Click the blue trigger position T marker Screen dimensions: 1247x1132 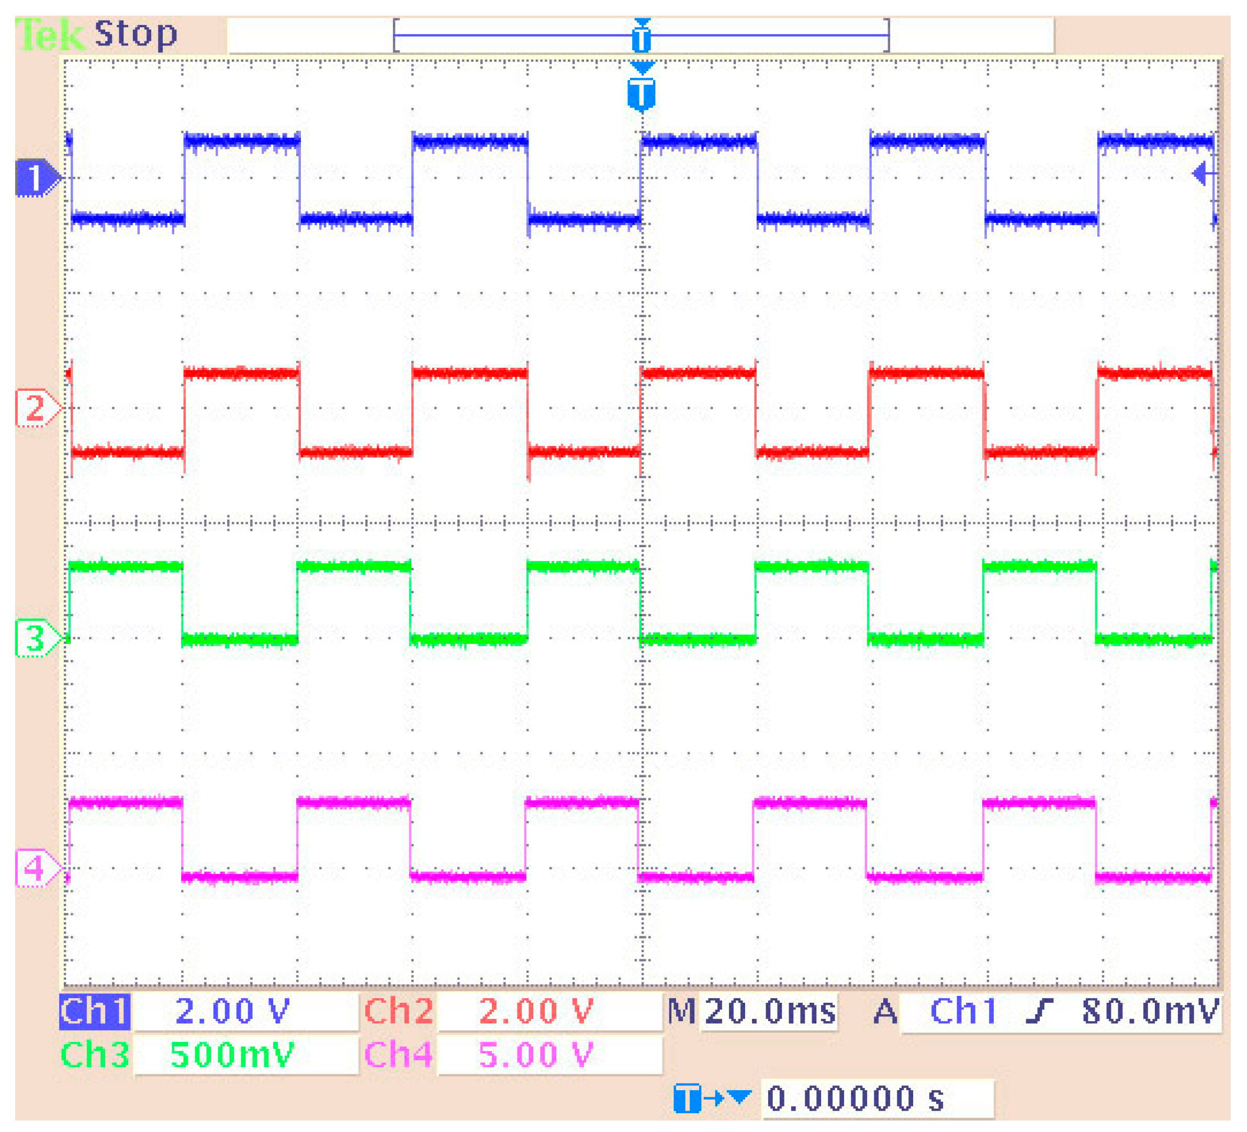click(642, 95)
